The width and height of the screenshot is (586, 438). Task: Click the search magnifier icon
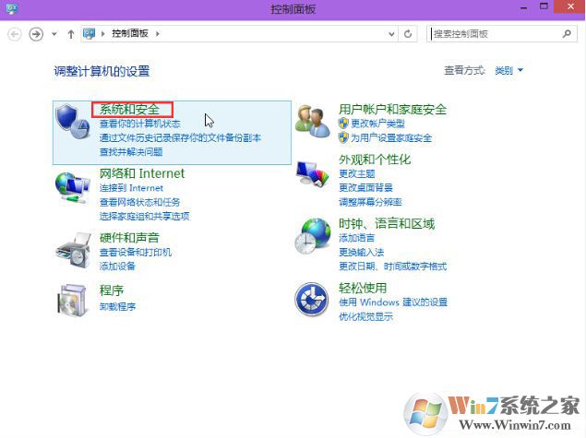567,33
